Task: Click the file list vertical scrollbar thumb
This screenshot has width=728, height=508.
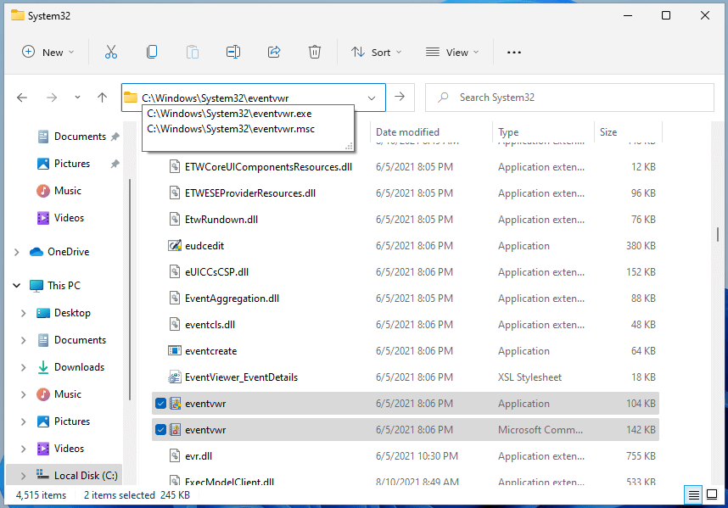Action: 718,234
